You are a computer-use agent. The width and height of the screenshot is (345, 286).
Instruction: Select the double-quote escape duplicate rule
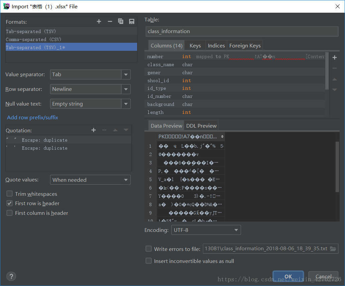pyautogui.click(x=69, y=140)
